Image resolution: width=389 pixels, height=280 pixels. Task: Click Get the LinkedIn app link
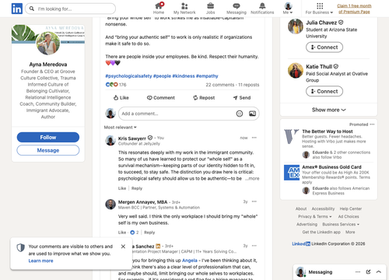point(321,232)
